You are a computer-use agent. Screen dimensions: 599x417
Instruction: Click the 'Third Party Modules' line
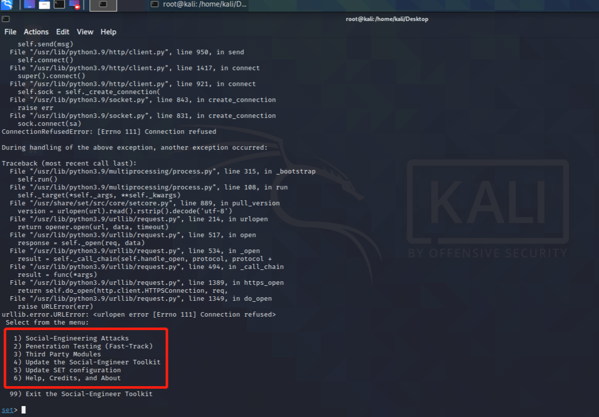coord(57,354)
